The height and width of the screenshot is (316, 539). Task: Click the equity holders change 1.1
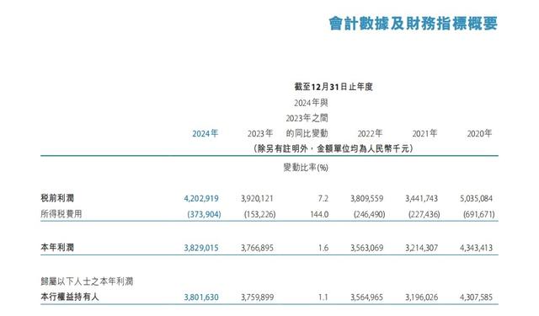(323, 297)
